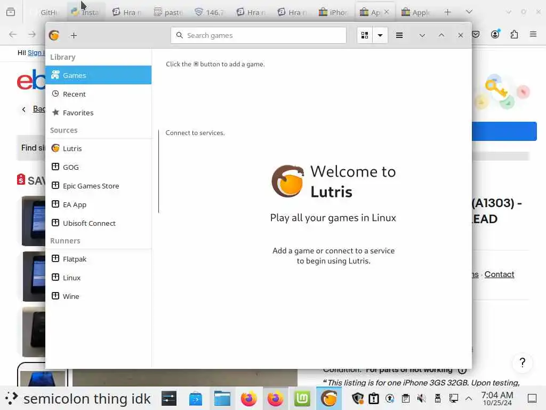Click the eBay Back link

coord(39,109)
